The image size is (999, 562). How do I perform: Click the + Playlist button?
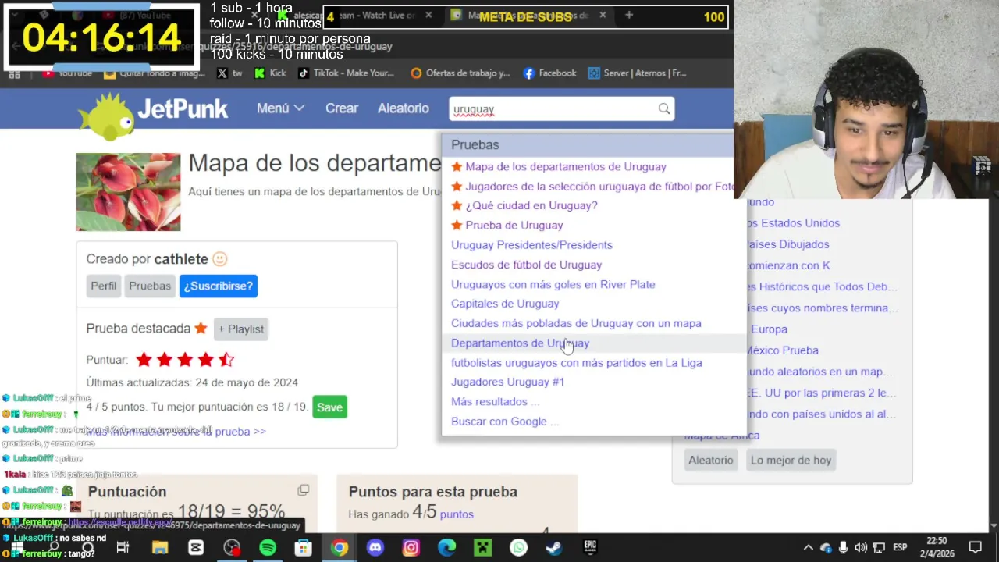click(240, 329)
